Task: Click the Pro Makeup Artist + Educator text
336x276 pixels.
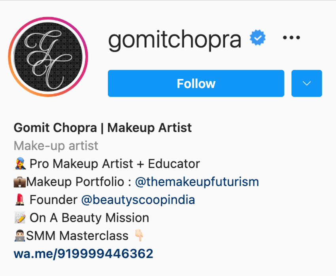Action: click(x=115, y=164)
